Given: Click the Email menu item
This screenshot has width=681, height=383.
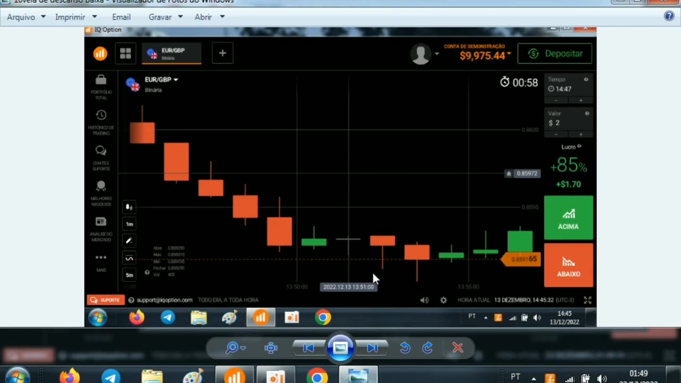Looking at the screenshot, I should (x=121, y=17).
